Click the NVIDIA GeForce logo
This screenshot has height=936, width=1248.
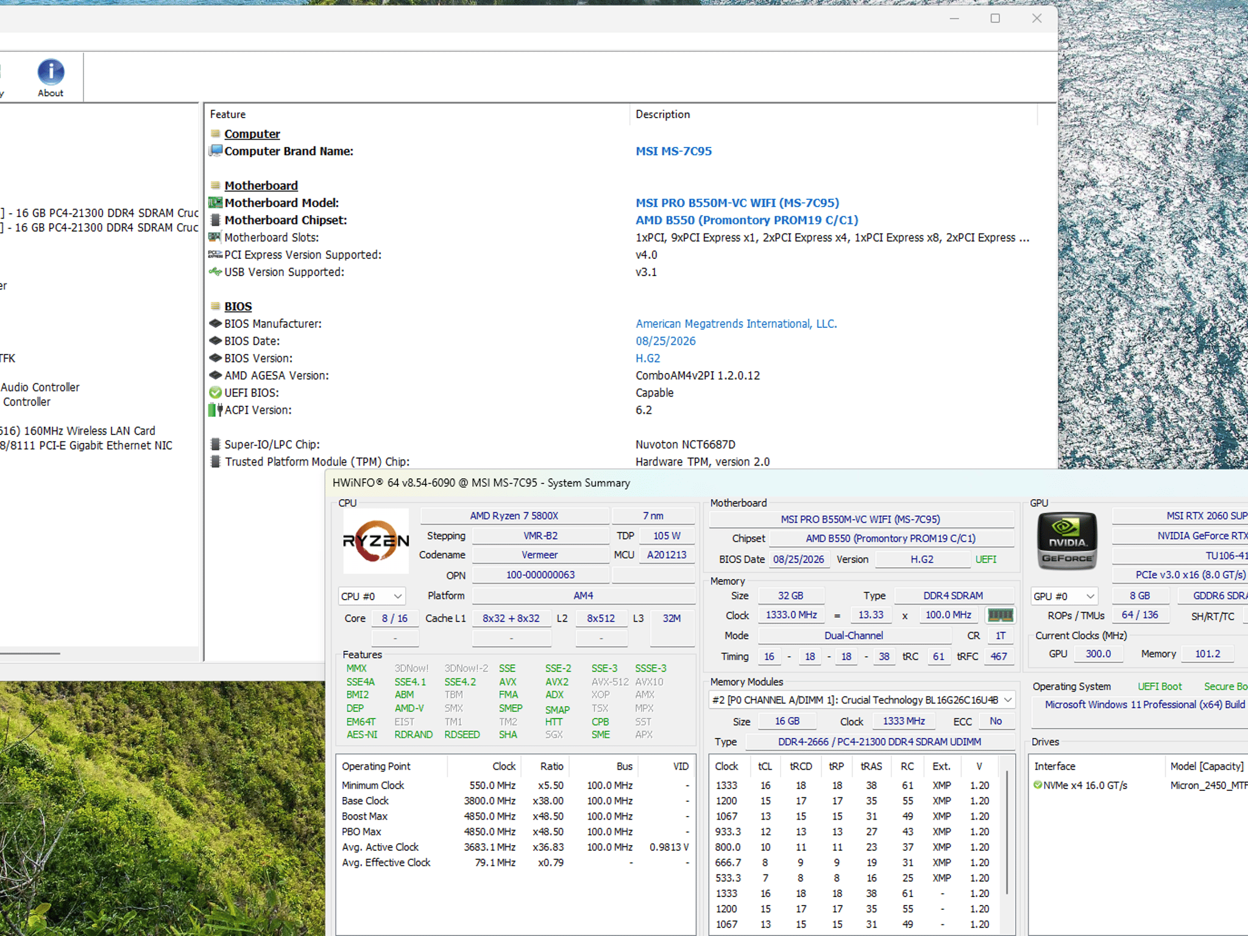[1067, 541]
